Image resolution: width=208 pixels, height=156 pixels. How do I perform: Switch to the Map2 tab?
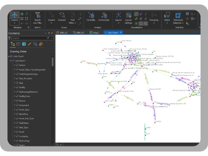tap(94, 32)
